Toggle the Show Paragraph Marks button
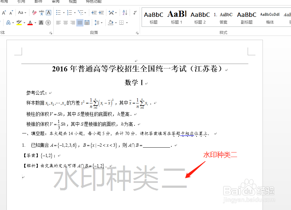 click(x=135, y=13)
